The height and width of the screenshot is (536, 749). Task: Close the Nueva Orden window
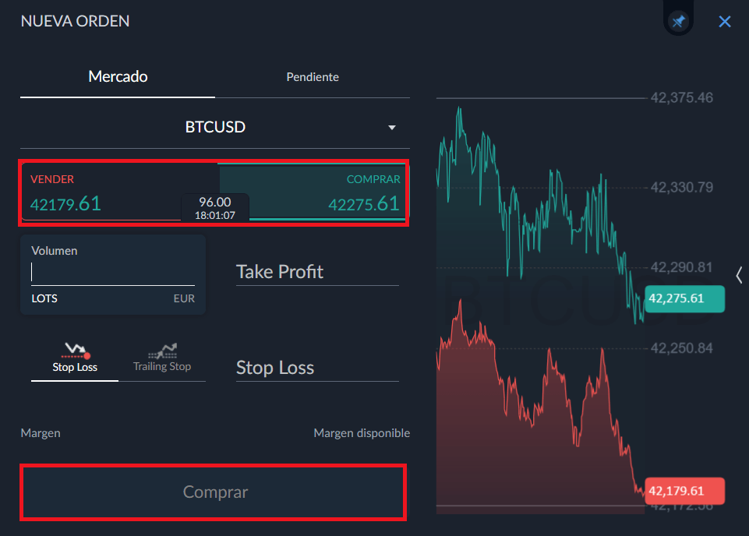click(725, 22)
